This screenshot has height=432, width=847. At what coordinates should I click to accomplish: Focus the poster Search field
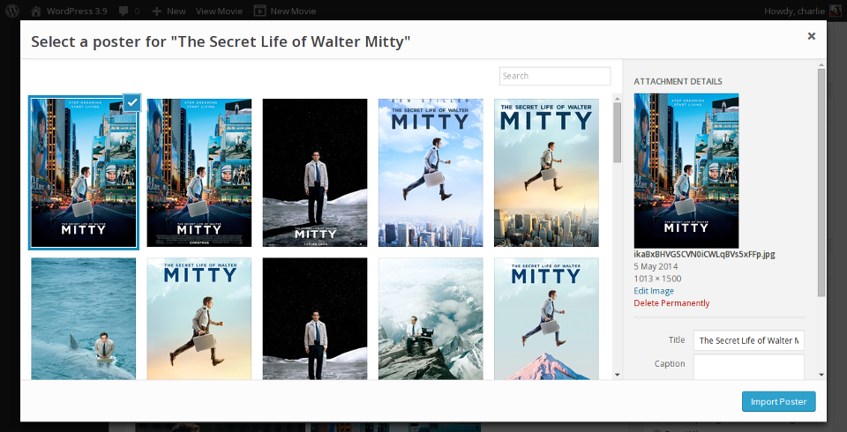click(x=554, y=77)
